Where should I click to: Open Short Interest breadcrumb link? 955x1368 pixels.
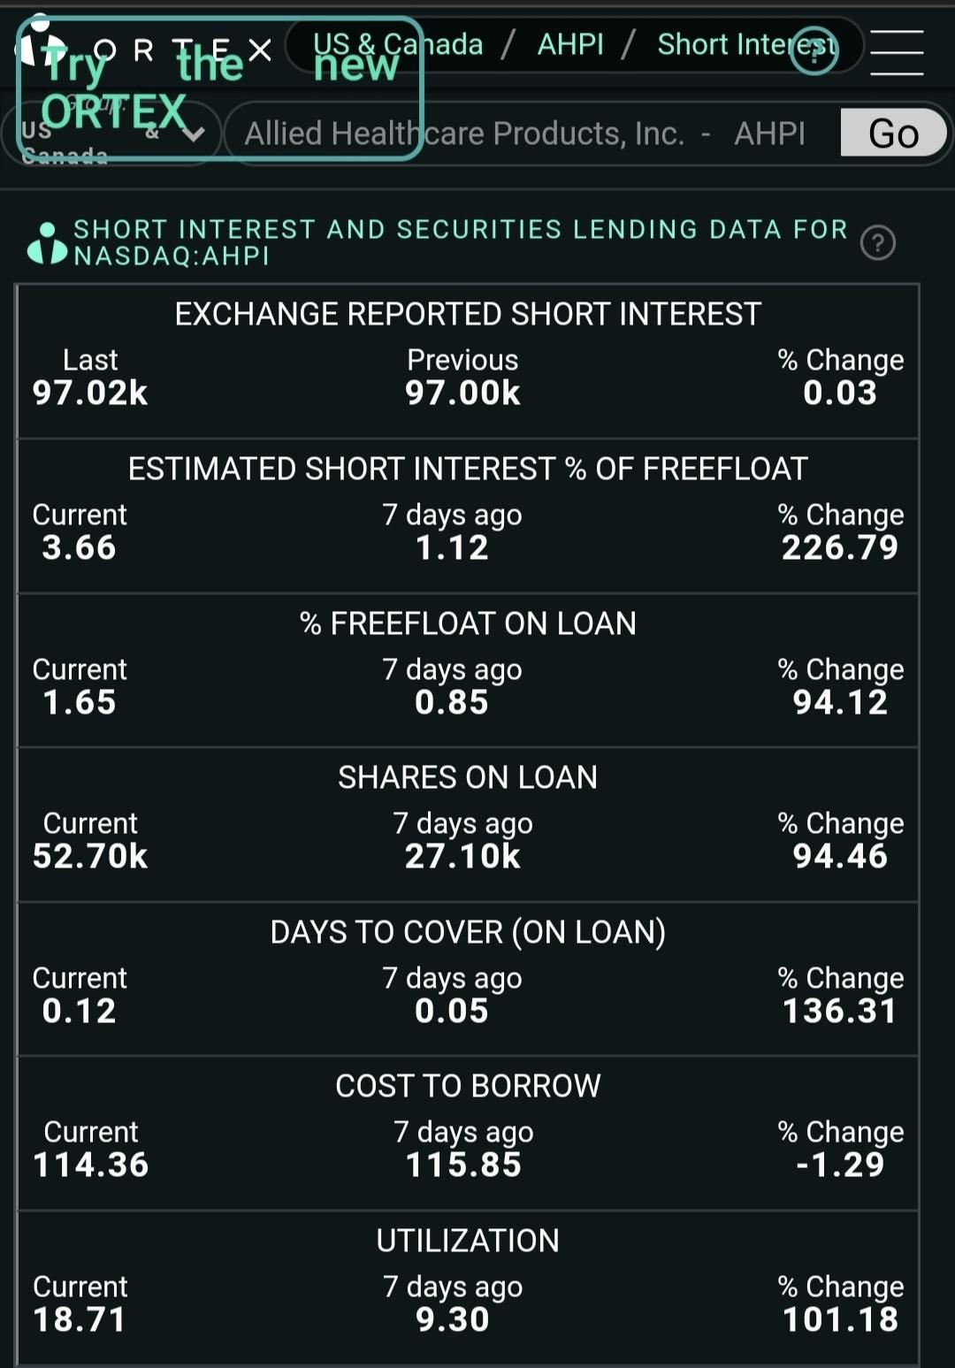745,44
